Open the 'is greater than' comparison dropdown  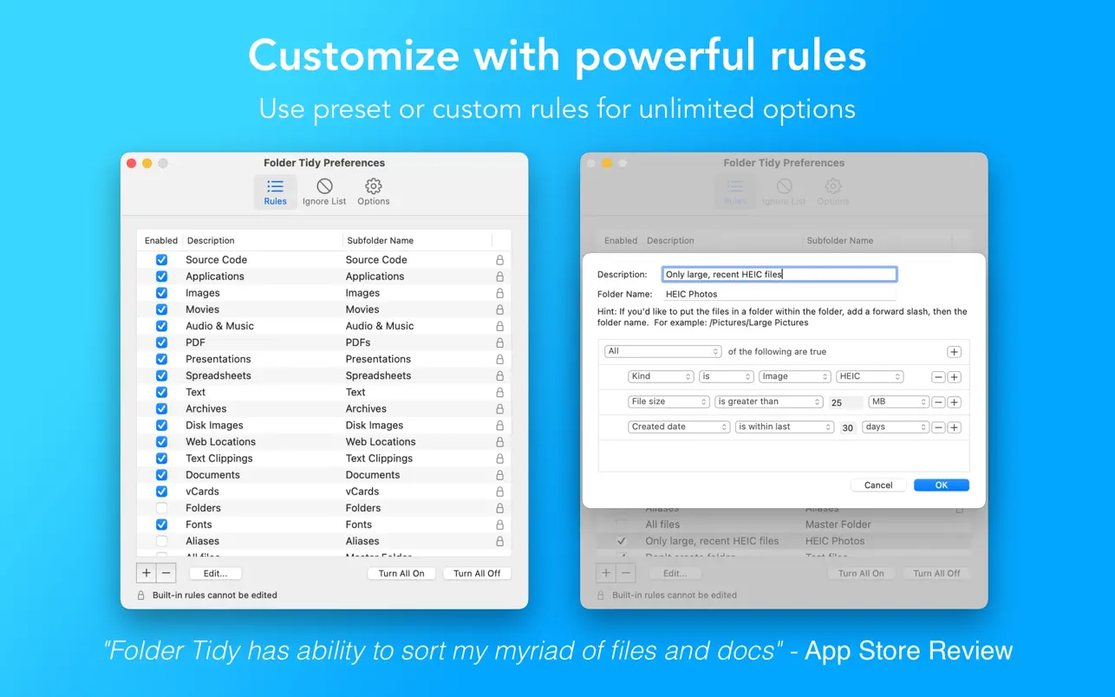click(769, 402)
